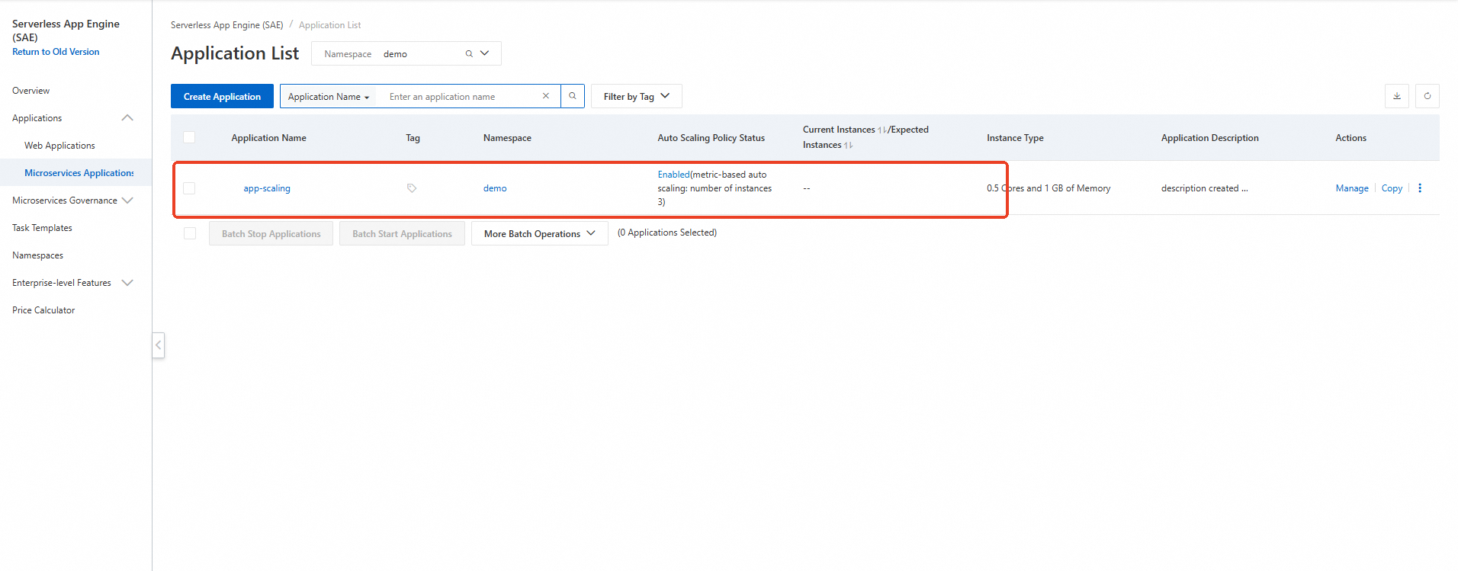1458x571 pixels.
Task: Check the app-scaling row checkbox
Action: click(x=189, y=188)
